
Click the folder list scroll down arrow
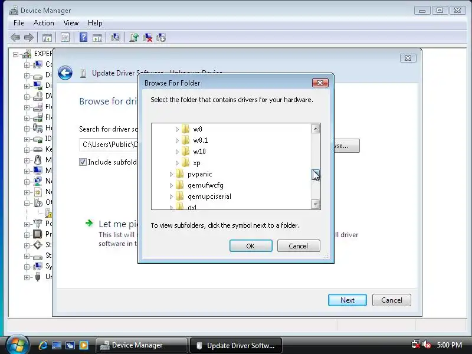tap(315, 204)
